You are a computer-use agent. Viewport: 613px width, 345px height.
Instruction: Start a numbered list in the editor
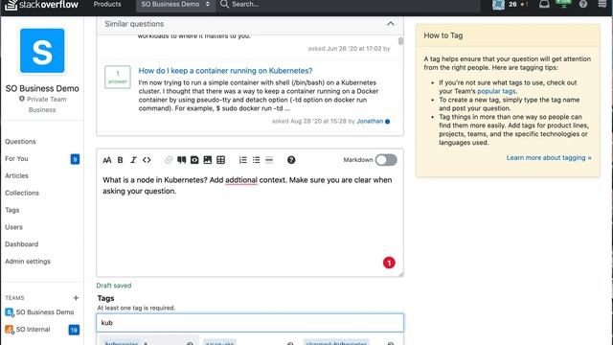pos(242,160)
